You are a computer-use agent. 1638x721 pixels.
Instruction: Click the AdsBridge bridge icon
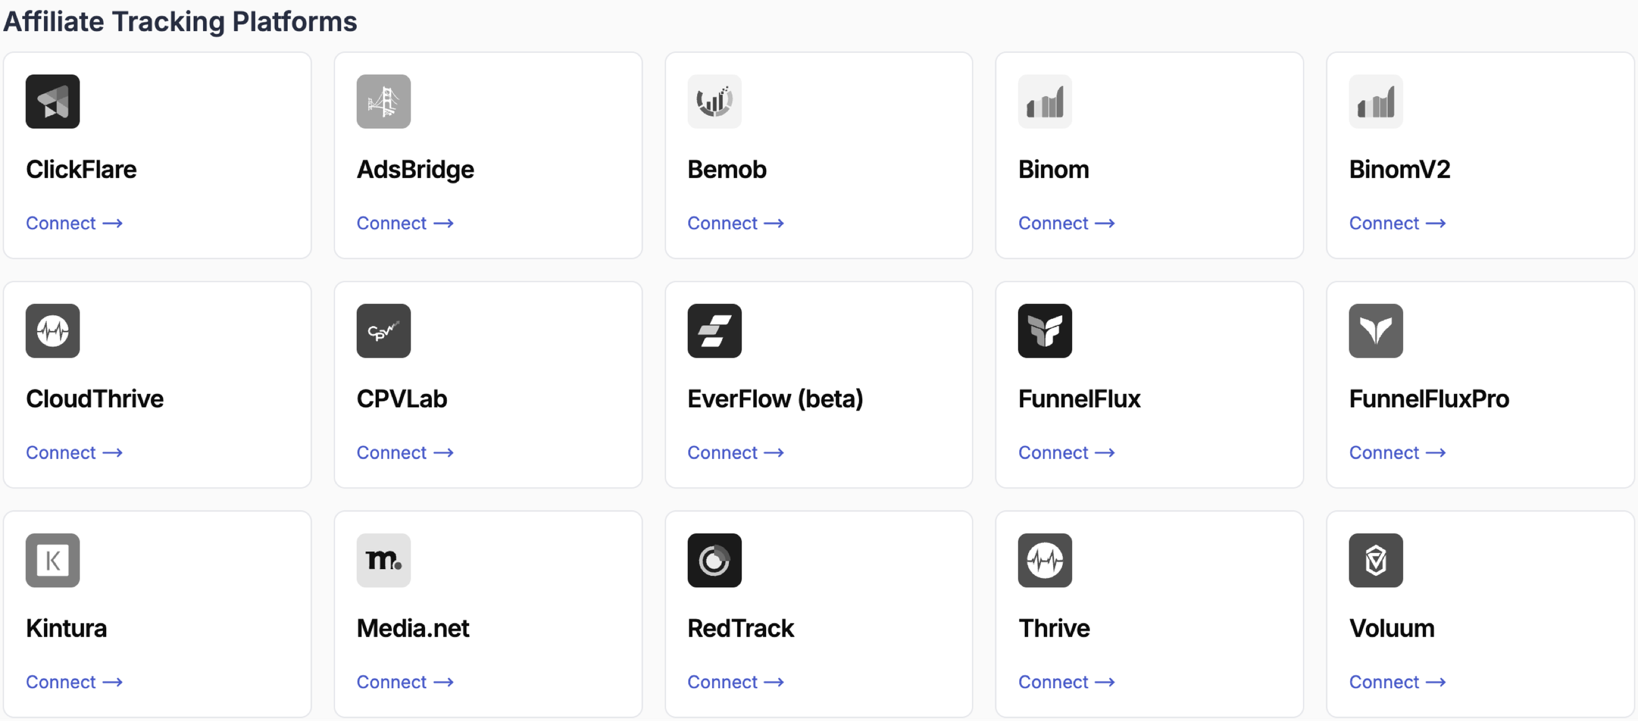coord(383,102)
